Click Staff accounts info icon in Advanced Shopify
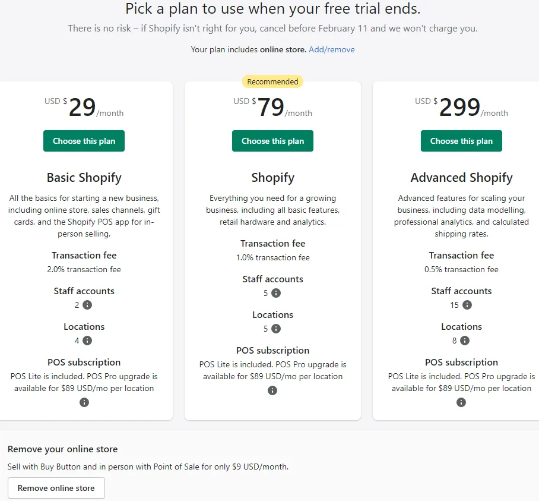This screenshot has width=539, height=501. 467,305
